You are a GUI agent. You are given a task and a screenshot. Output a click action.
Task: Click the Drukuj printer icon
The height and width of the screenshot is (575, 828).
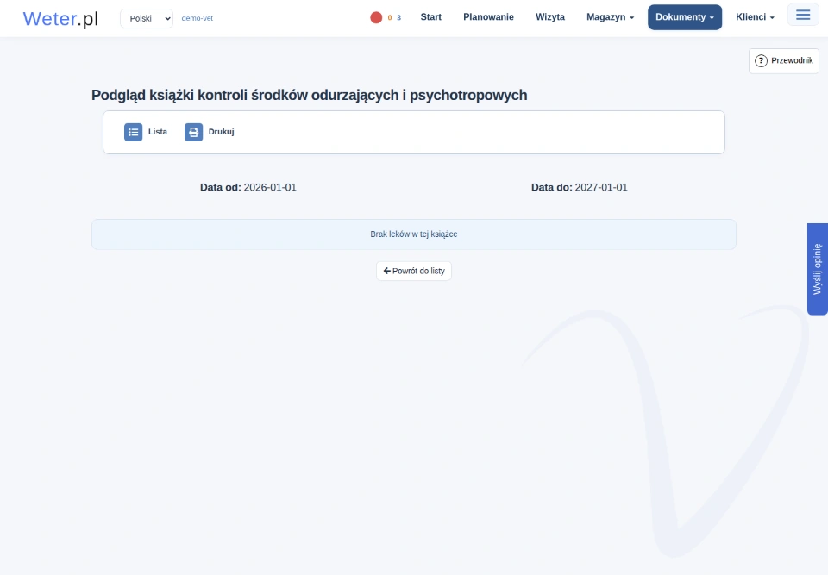pos(193,132)
